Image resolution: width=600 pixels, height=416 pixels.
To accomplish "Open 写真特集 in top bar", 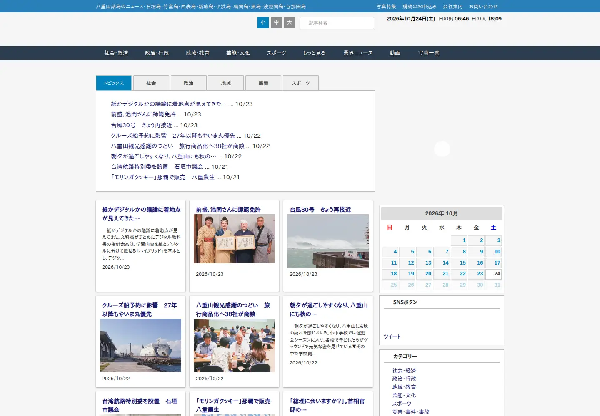I will click(x=386, y=7).
